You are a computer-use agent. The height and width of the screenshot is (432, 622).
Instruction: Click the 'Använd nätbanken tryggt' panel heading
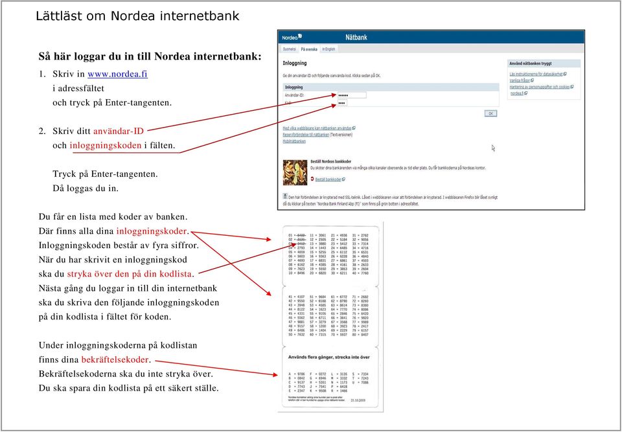(531, 63)
